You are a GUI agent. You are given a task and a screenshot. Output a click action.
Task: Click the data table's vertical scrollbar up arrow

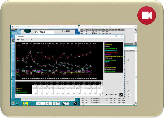click(x=102, y=82)
